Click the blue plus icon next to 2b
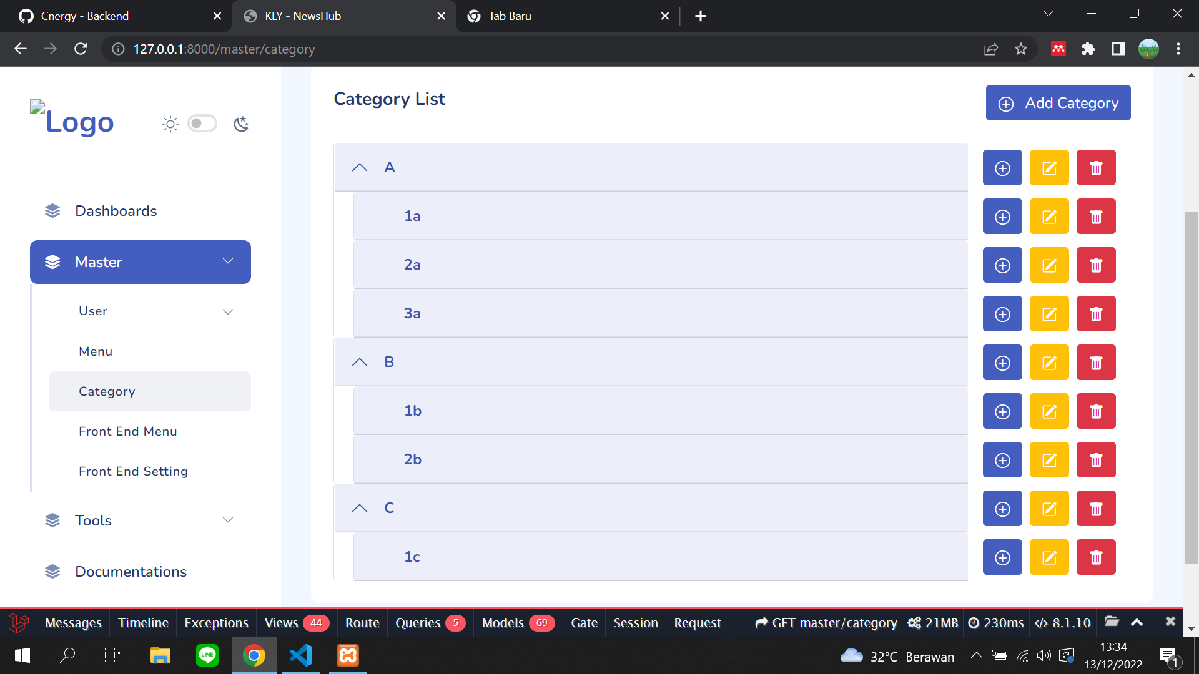Image resolution: width=1199 pixels, height=674 pixels. [x=1002, y=459]
